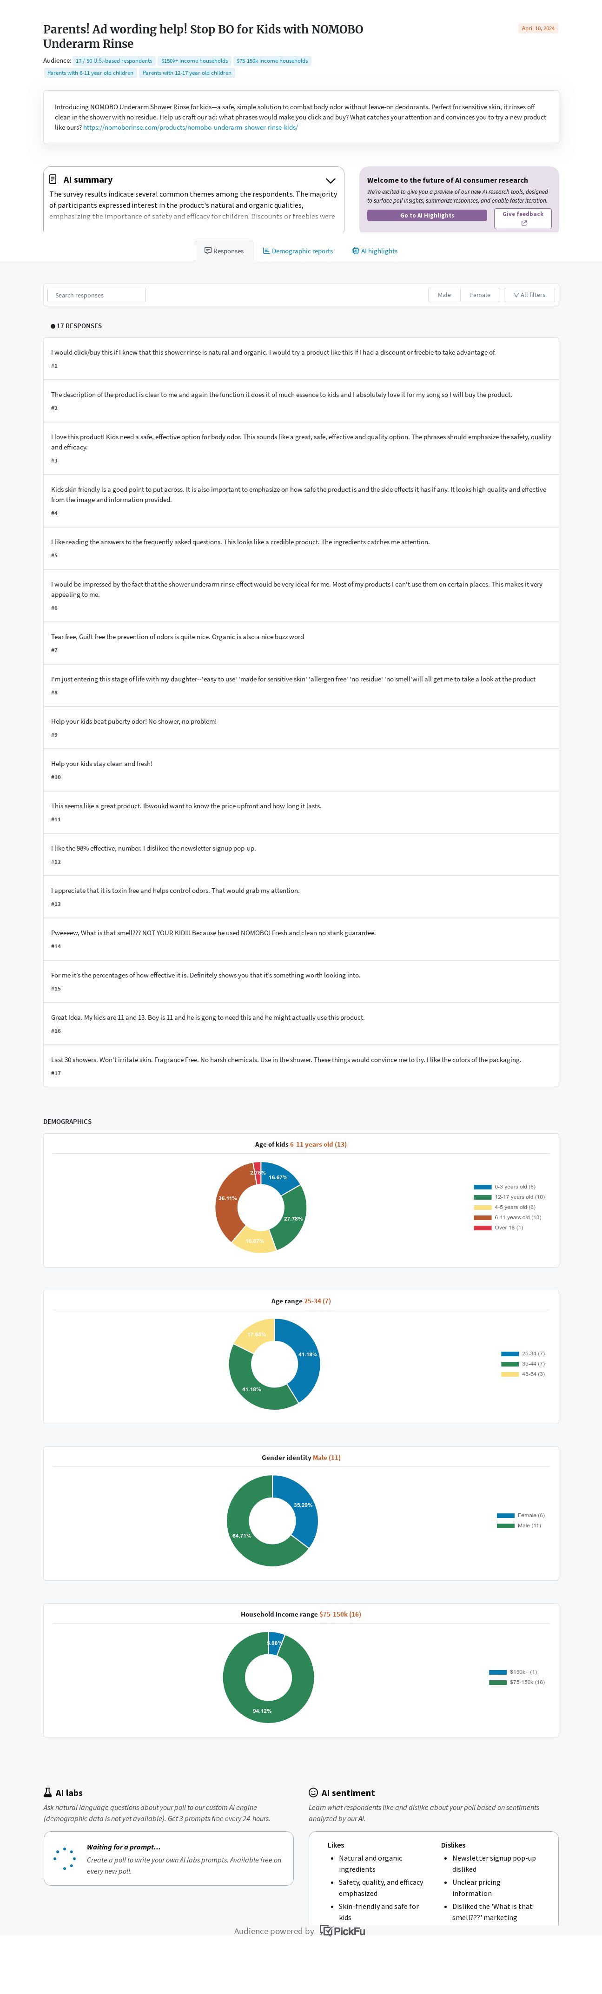
Task: Click the '$75-150k (16)' green legend swatch
Action: (x=497, y=1682)
